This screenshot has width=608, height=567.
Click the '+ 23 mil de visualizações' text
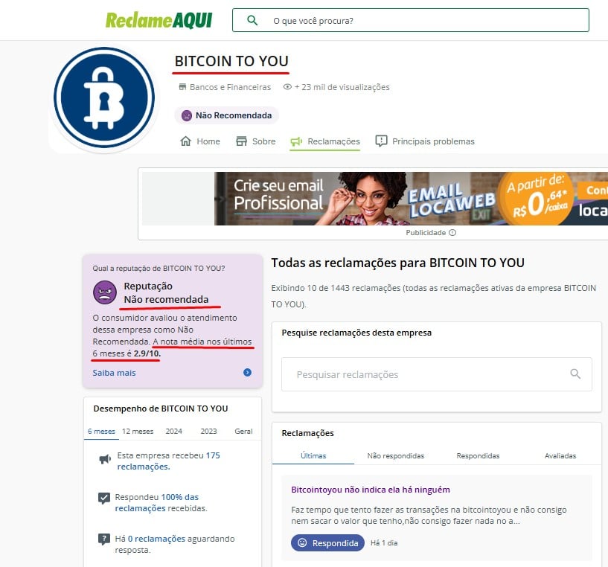click(x=342, y=87)
